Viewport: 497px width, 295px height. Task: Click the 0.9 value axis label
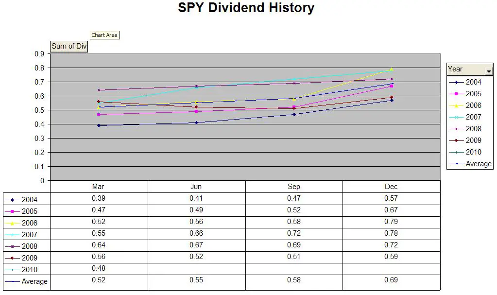click(x=40, y=54)
